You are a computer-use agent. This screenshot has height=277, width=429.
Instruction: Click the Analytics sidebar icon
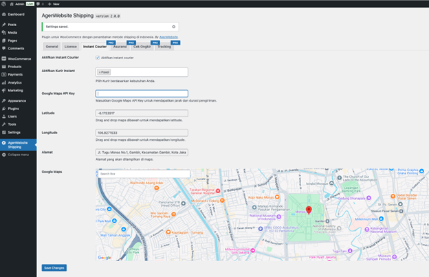(x=4, y=82)
